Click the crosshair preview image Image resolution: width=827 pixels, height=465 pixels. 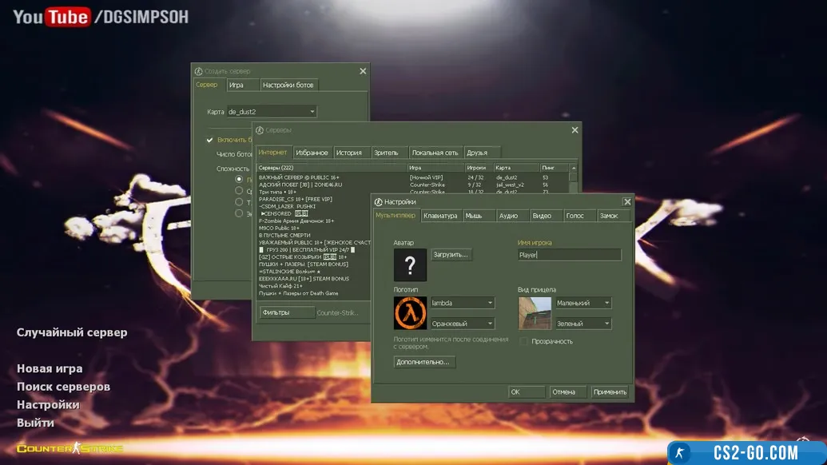pyautogui.click(x=535, y=313)
